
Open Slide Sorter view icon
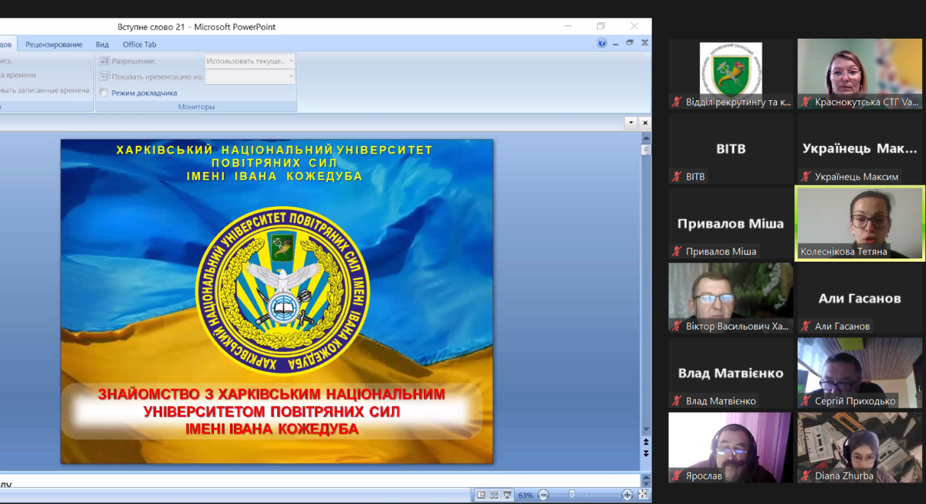(x=494, y=495)
